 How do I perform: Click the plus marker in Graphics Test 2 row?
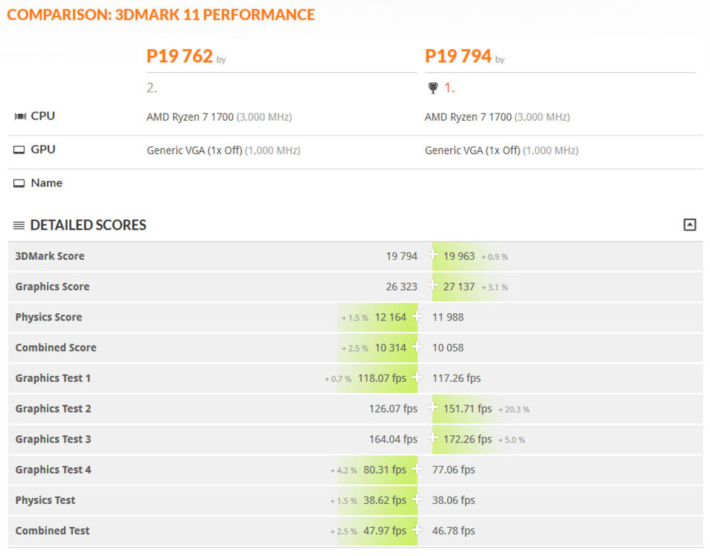pyautogui.click(x=433, y=407)
